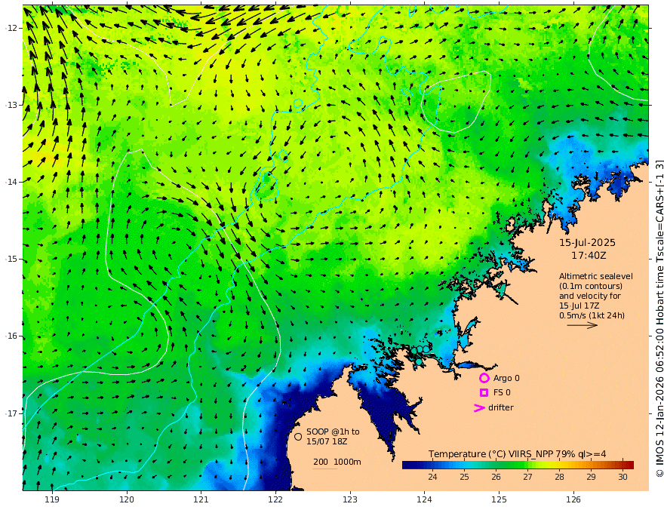Click latitude axis label -13
The width and height of the screenshot is (664, 513).
pyautogui.click(x=12, y=105)
